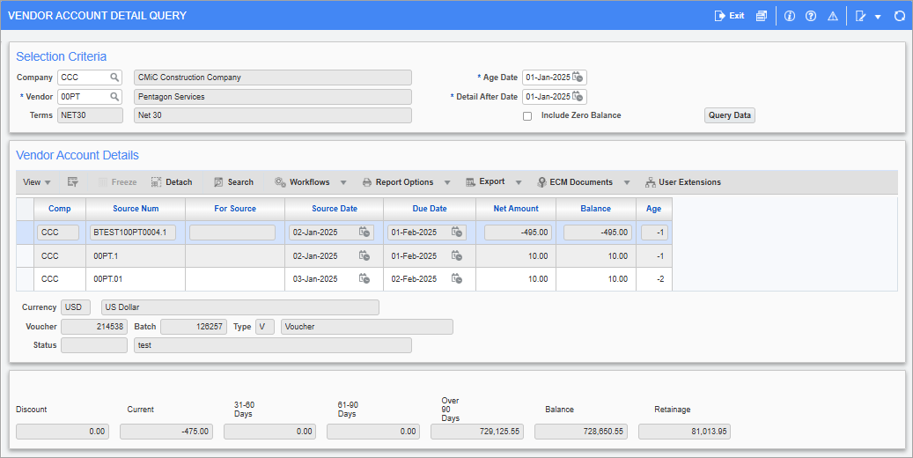Viewport: 913px width, 458px height.
Task: Click the Retainage total 81,013.95
Action: pos(684,432)
